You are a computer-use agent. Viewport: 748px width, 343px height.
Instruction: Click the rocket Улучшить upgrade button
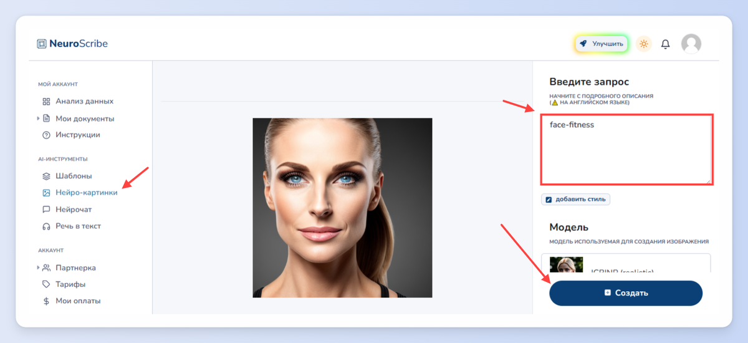tap(601, 44)
